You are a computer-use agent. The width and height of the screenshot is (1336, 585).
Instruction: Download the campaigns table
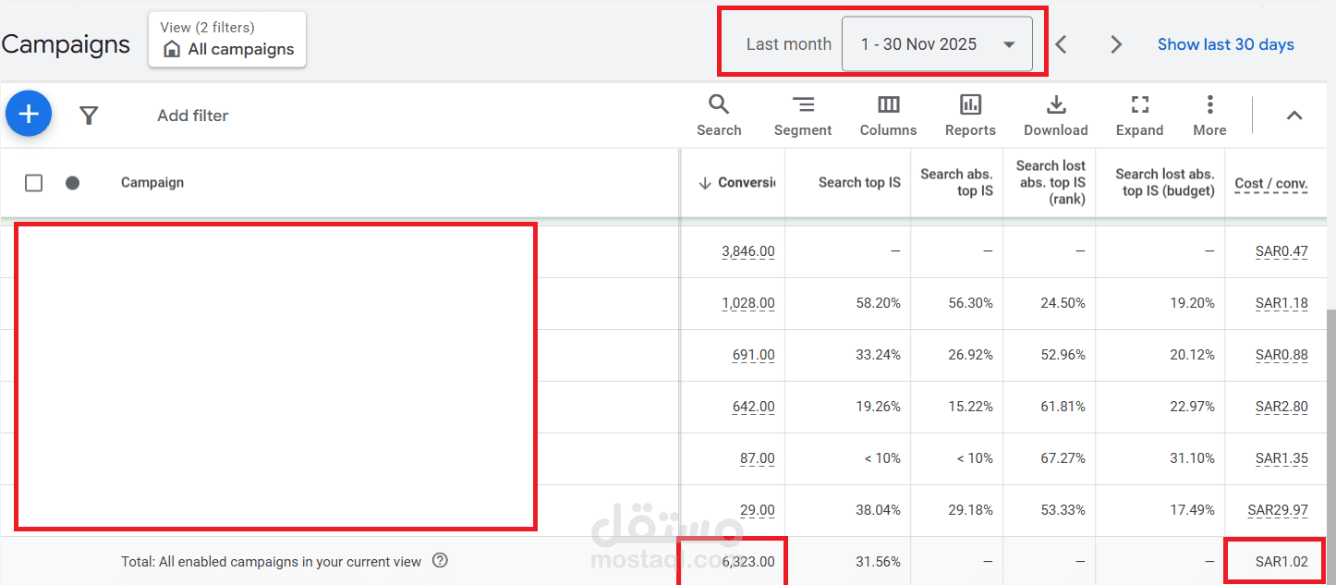coord(1055,115)
